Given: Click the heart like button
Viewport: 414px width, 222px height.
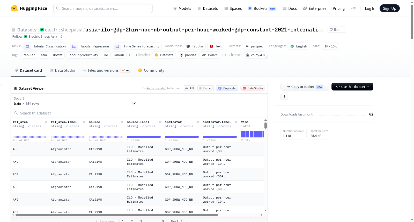Looking at the screenshot, I should (x=334, y=30).
